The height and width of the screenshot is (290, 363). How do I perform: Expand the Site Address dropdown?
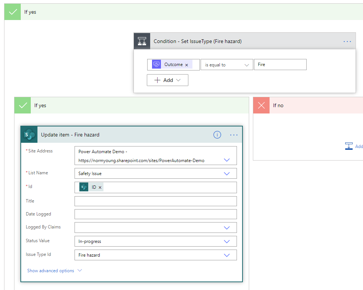[x=227, y=160]
